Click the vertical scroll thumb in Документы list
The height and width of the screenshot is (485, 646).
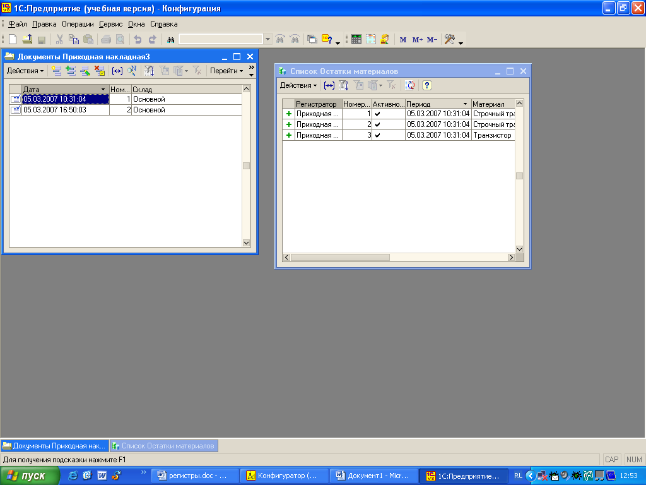(247, 166)
